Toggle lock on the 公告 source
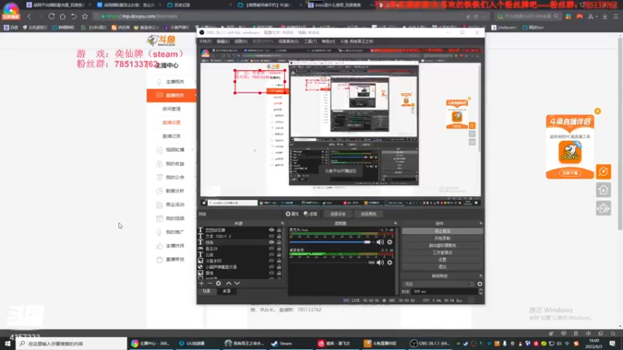623x350 pixels. (279, 255)
